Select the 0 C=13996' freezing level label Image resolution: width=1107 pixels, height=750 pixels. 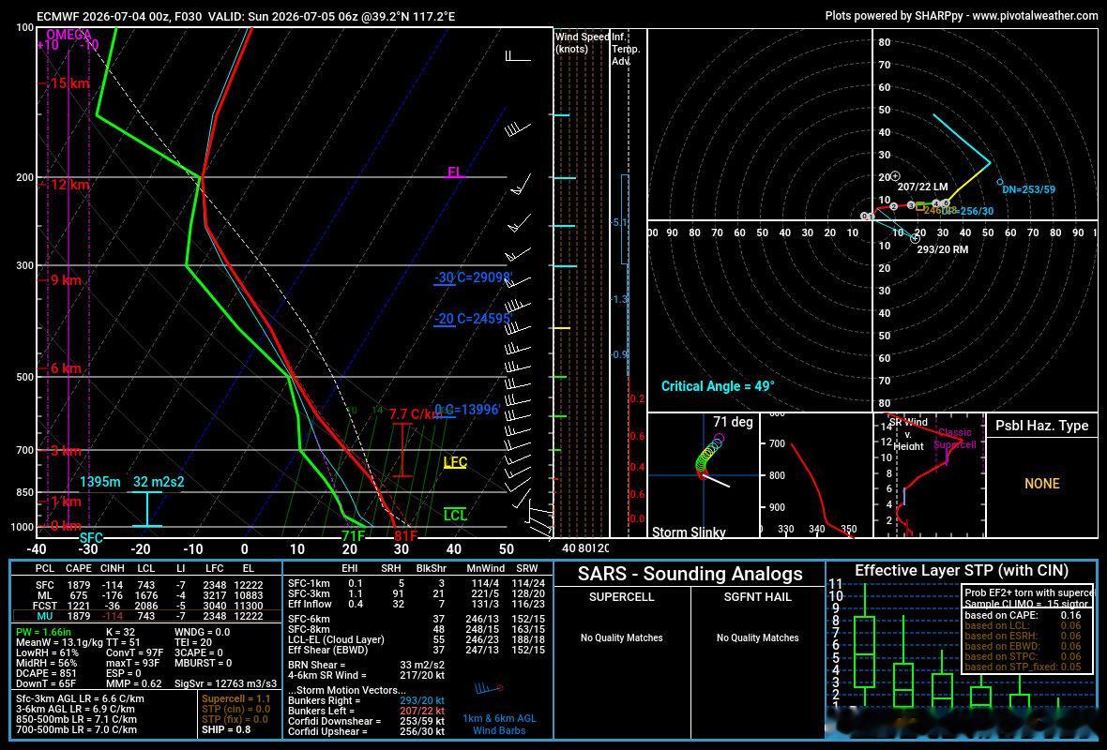coord(467,410)
